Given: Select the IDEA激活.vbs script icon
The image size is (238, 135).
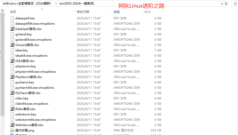Looking at the screenshot, I should tap(12, 61).
